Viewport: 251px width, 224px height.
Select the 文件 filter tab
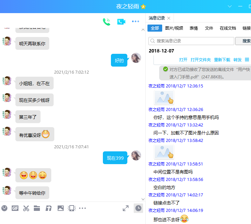coord(209,28)
